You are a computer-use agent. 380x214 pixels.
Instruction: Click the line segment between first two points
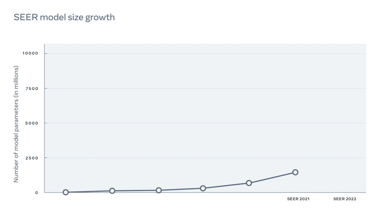pos(89,191)
